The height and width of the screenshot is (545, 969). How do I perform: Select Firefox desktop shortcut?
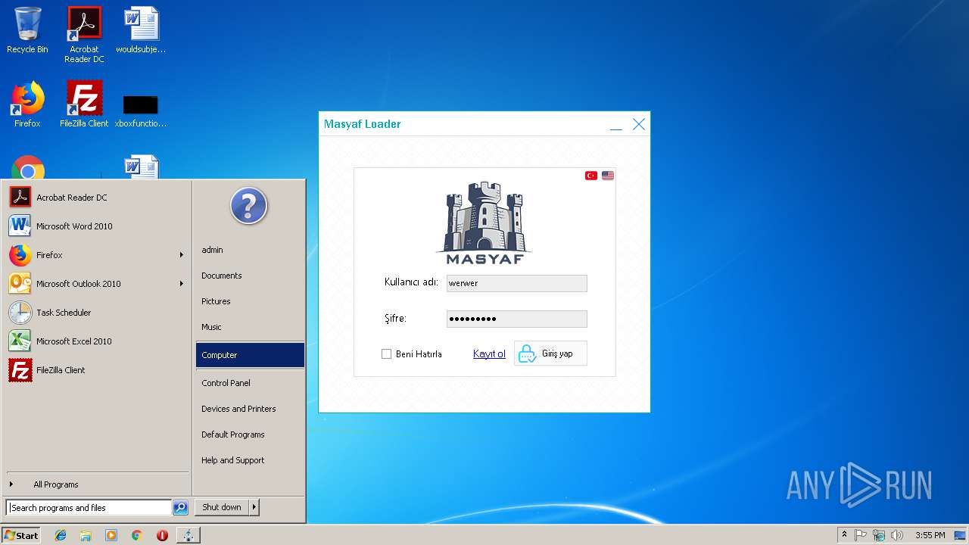(x=27, y=104)
